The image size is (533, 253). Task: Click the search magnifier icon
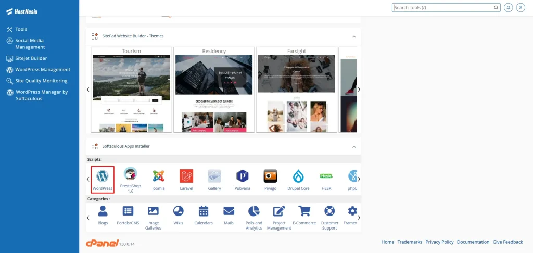496,7
